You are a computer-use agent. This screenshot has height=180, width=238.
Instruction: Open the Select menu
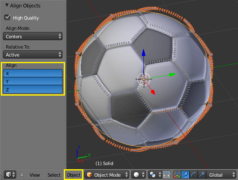[x=54, y=175]
